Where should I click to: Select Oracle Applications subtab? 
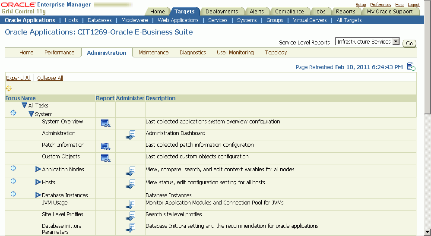click(x=30, y=20)
